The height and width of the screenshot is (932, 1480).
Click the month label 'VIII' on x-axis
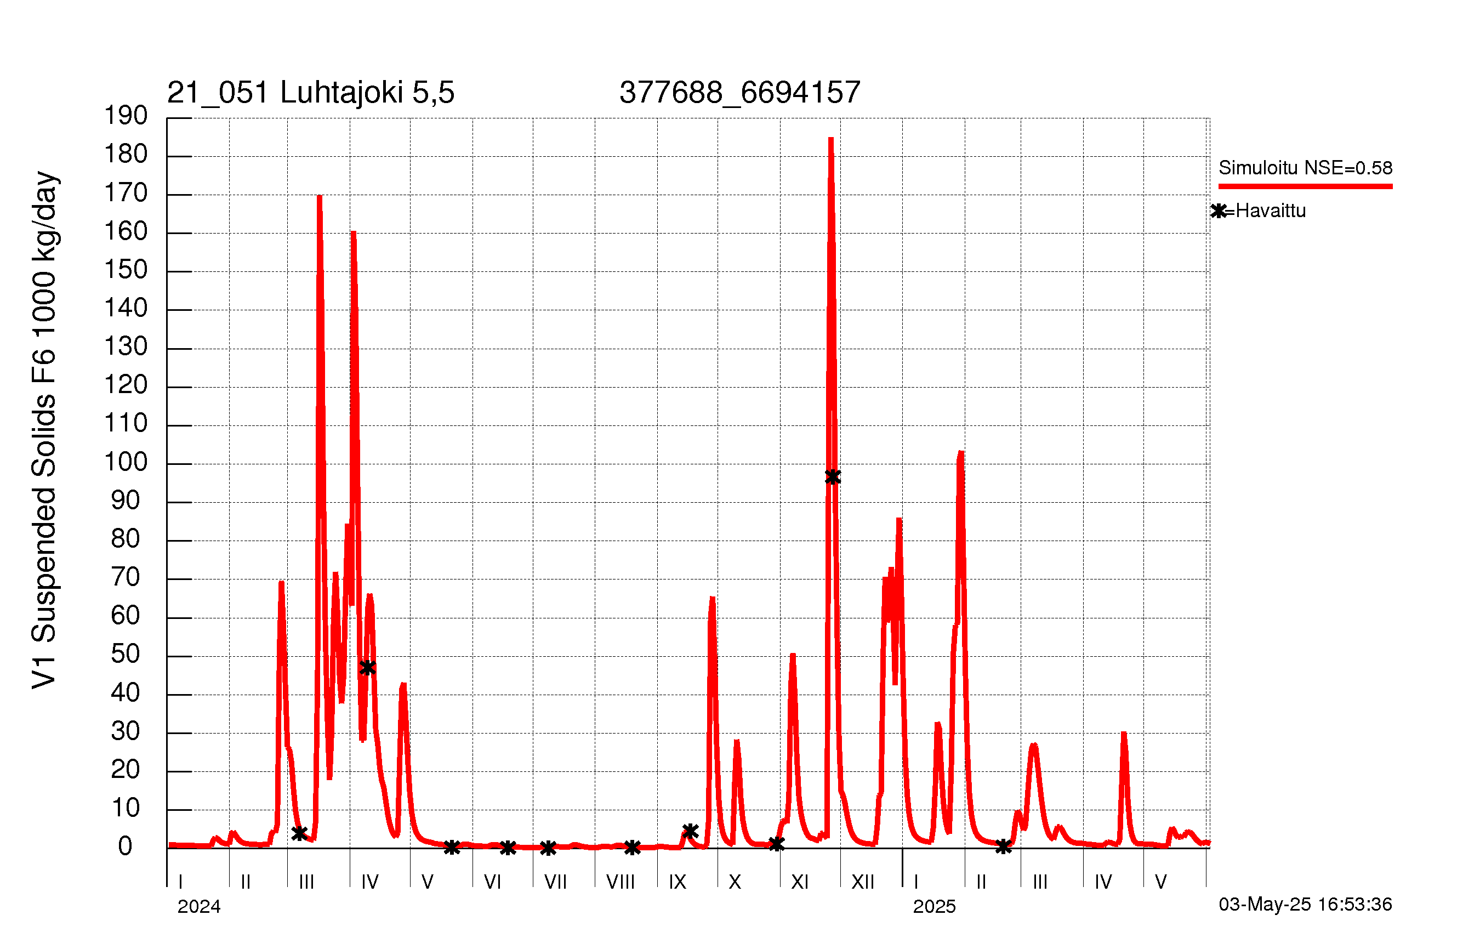(x=621, y=882)
